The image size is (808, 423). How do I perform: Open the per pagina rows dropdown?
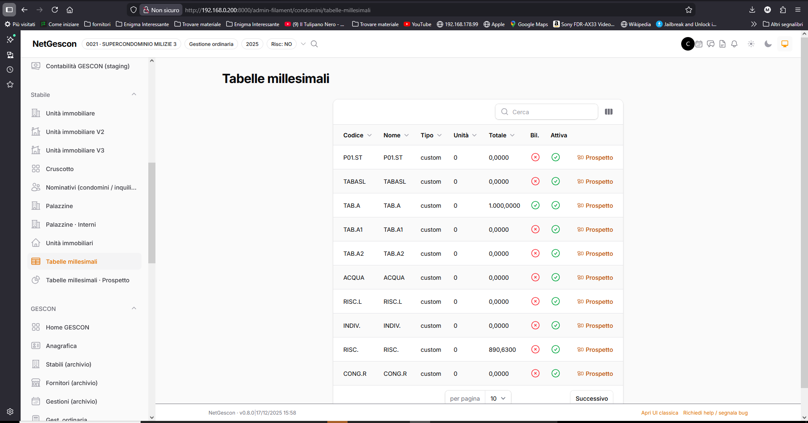(x=498, y=398)
